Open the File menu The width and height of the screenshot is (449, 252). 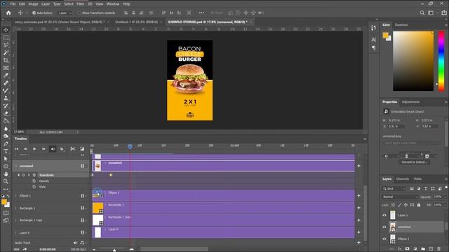pos(13,4)
